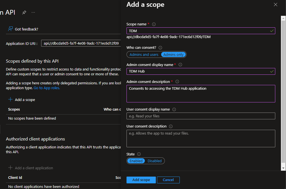Click the Got feedback person icon
286x189 pixels.
10,29
